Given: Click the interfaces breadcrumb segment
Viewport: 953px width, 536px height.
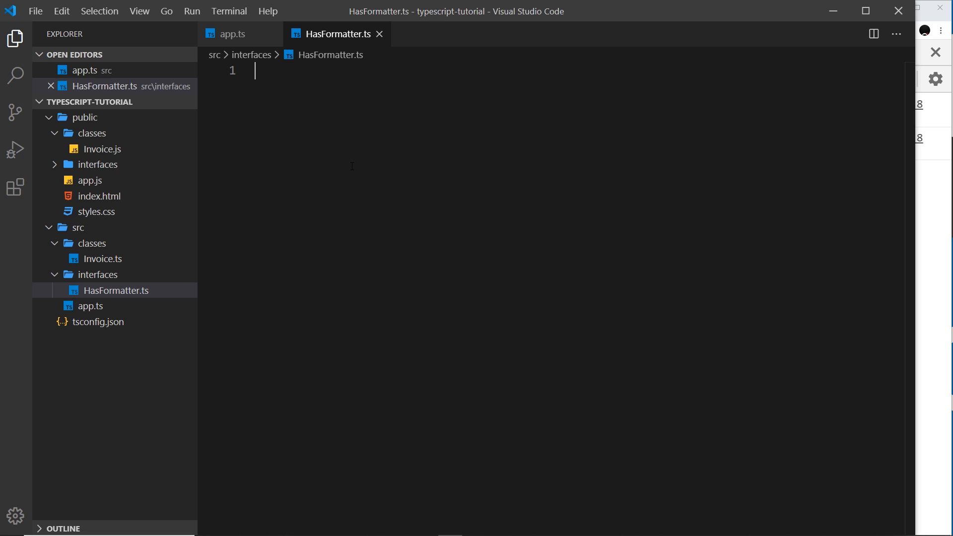Looking at the screenshot, I should 251,55.
